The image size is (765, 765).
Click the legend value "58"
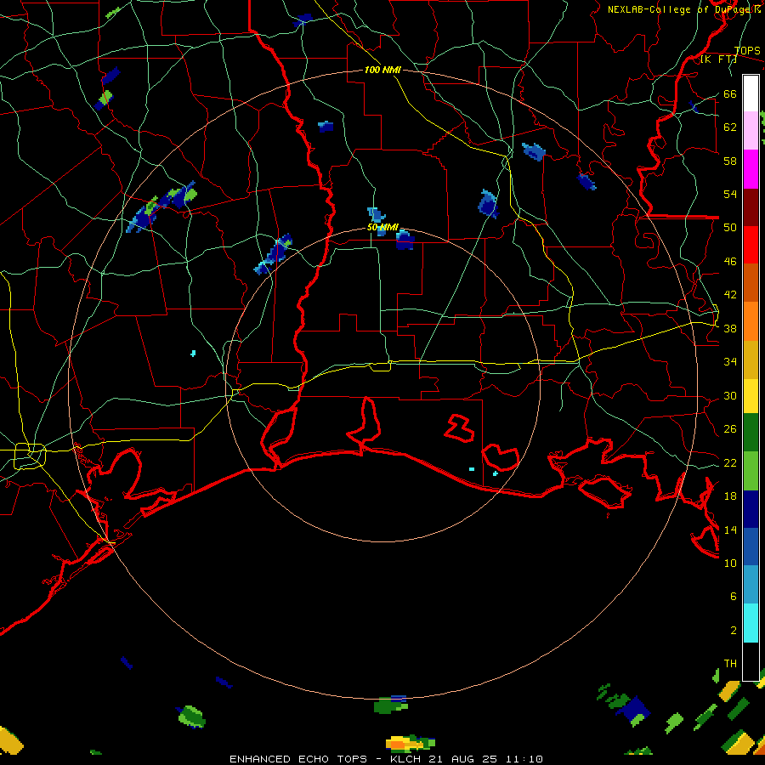click(x=730, y=161)
